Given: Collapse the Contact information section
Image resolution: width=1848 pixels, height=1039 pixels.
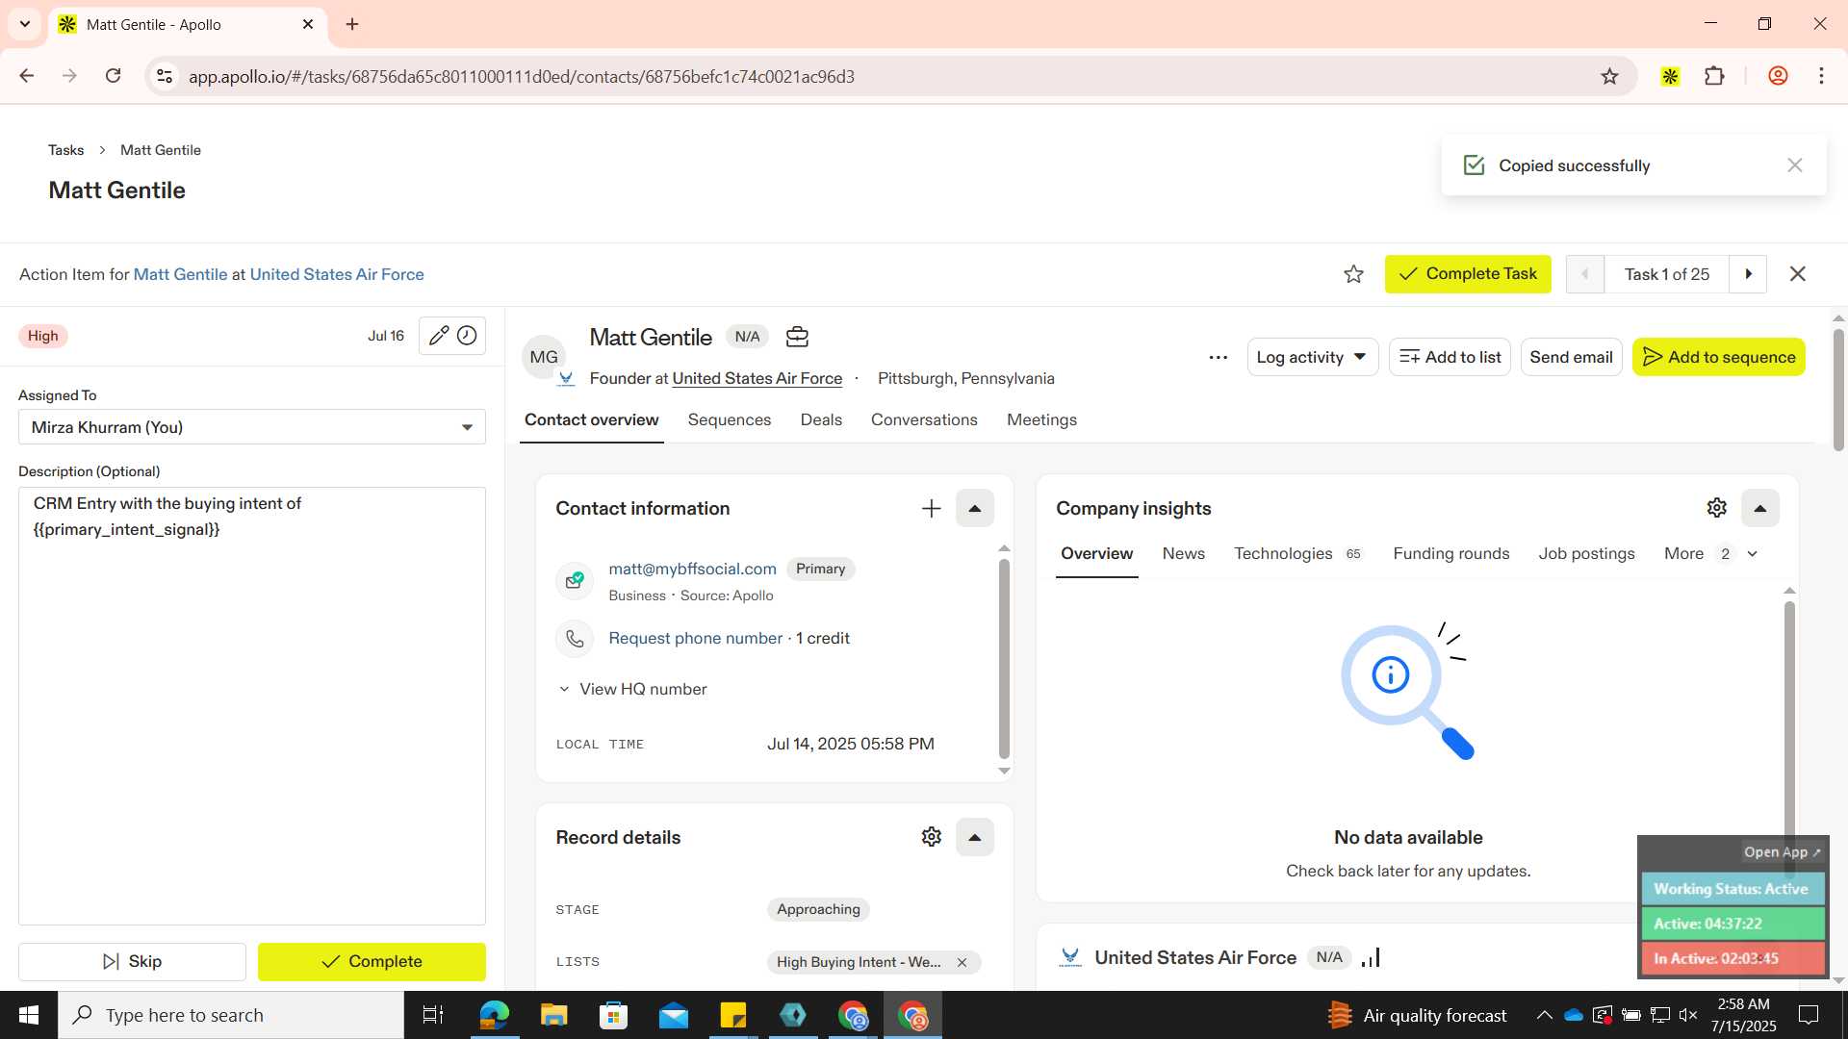Looking at the screenshot, I should [974, 509].
